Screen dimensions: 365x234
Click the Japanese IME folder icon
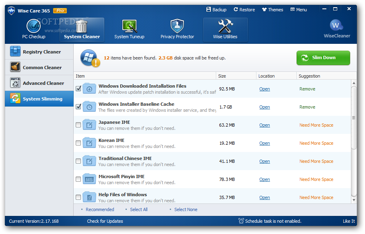(x=89, y=125)
